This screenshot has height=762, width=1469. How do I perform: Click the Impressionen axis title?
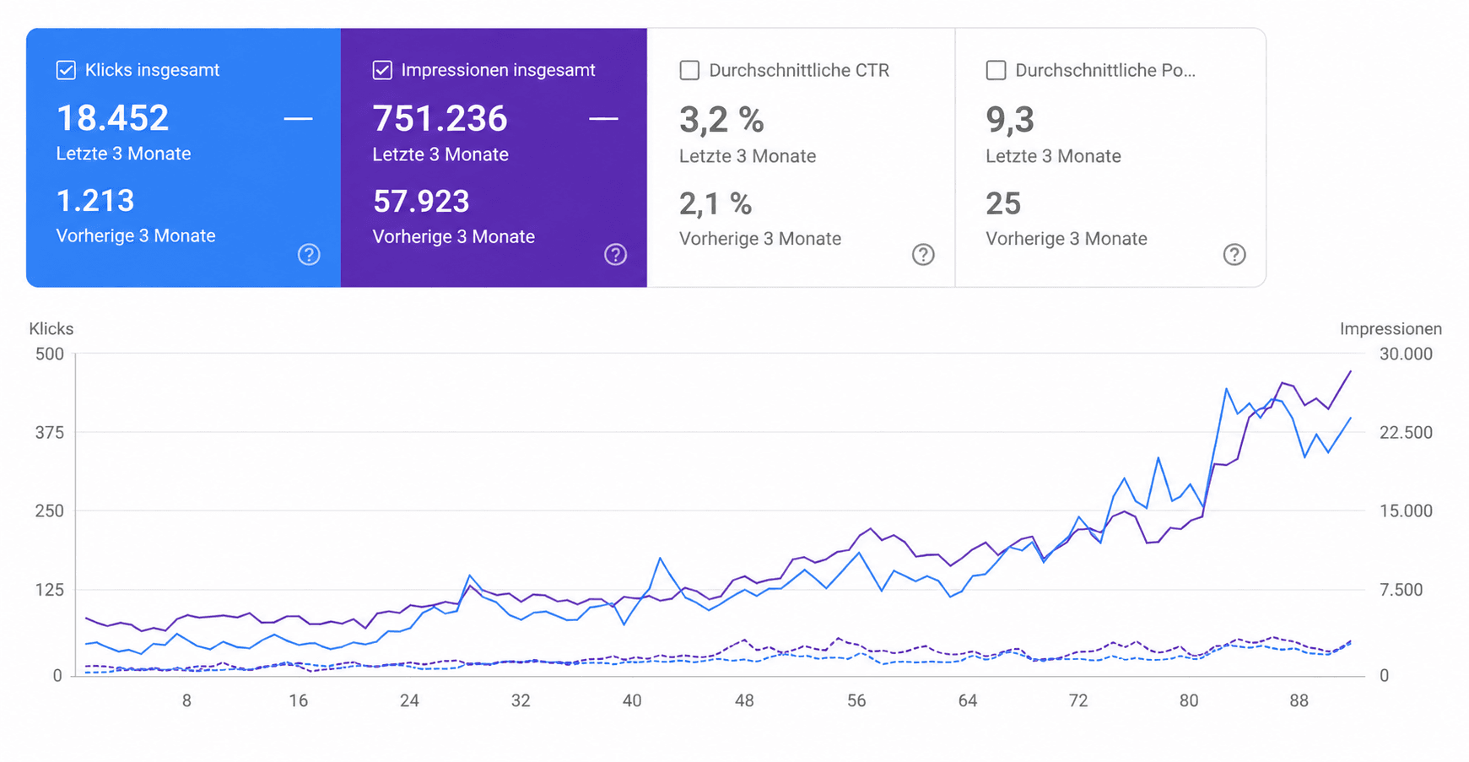pos(1391,329)
